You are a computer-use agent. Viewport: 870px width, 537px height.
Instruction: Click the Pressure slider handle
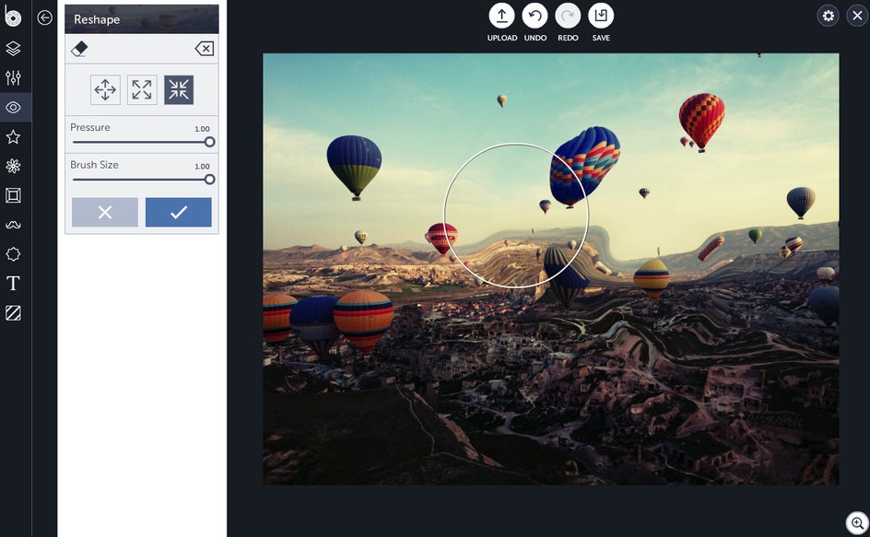coord(209,142)
